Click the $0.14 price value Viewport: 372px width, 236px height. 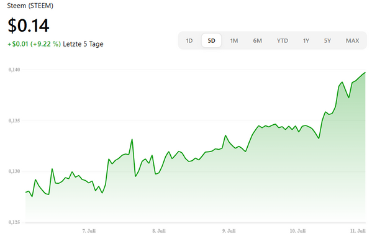pyautogui.click(x=29, y=25)
